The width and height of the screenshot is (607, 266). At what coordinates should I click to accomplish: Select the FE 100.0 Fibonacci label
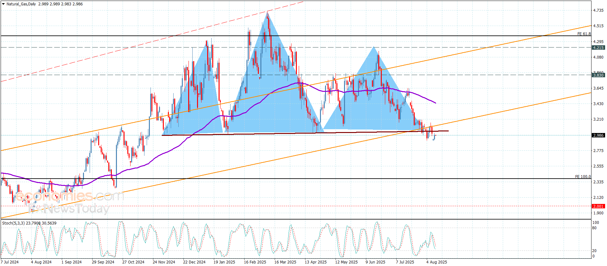click(583, 176)
